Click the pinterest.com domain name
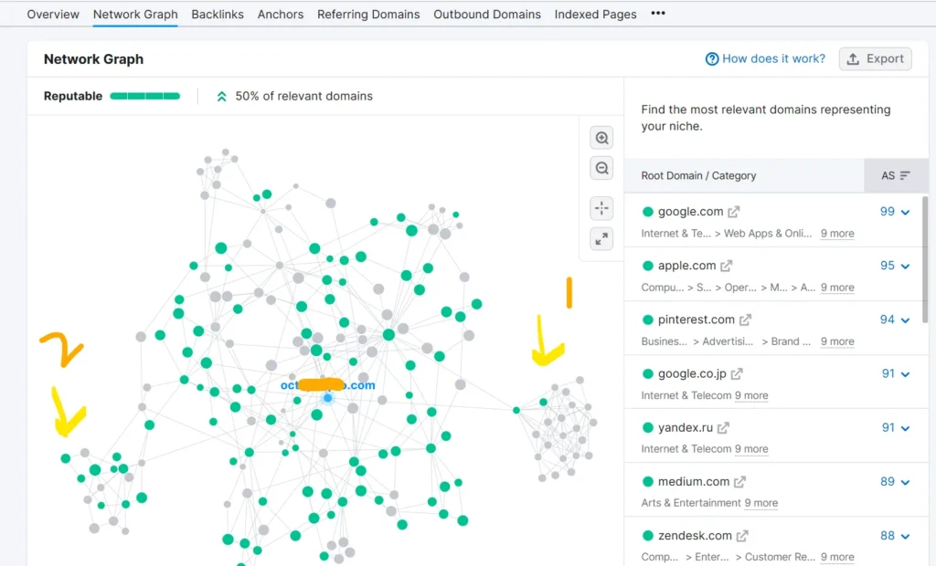 click(696, 320)
